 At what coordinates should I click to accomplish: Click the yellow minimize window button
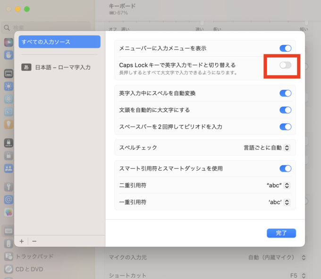pos(18,9)
